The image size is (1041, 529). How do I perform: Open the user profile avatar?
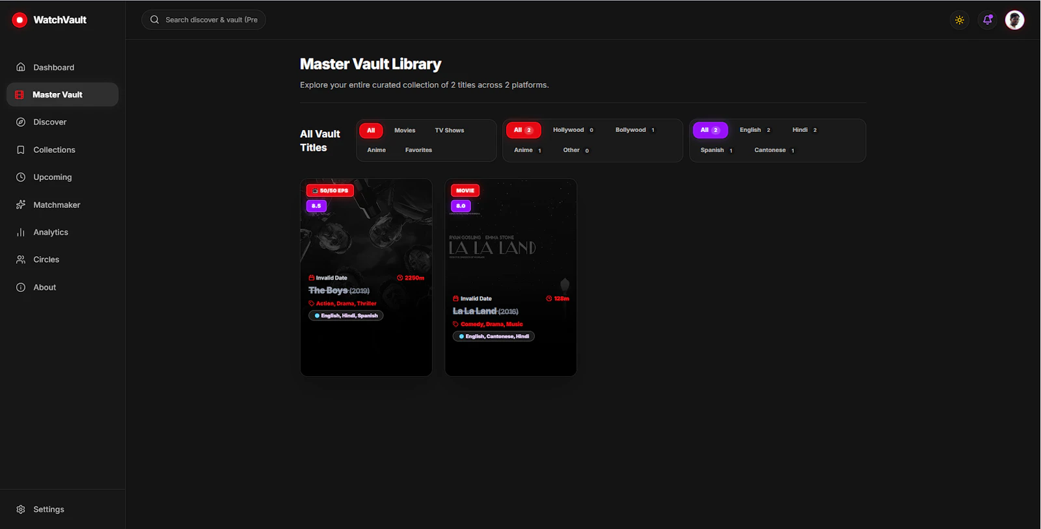click(1015, 20)
